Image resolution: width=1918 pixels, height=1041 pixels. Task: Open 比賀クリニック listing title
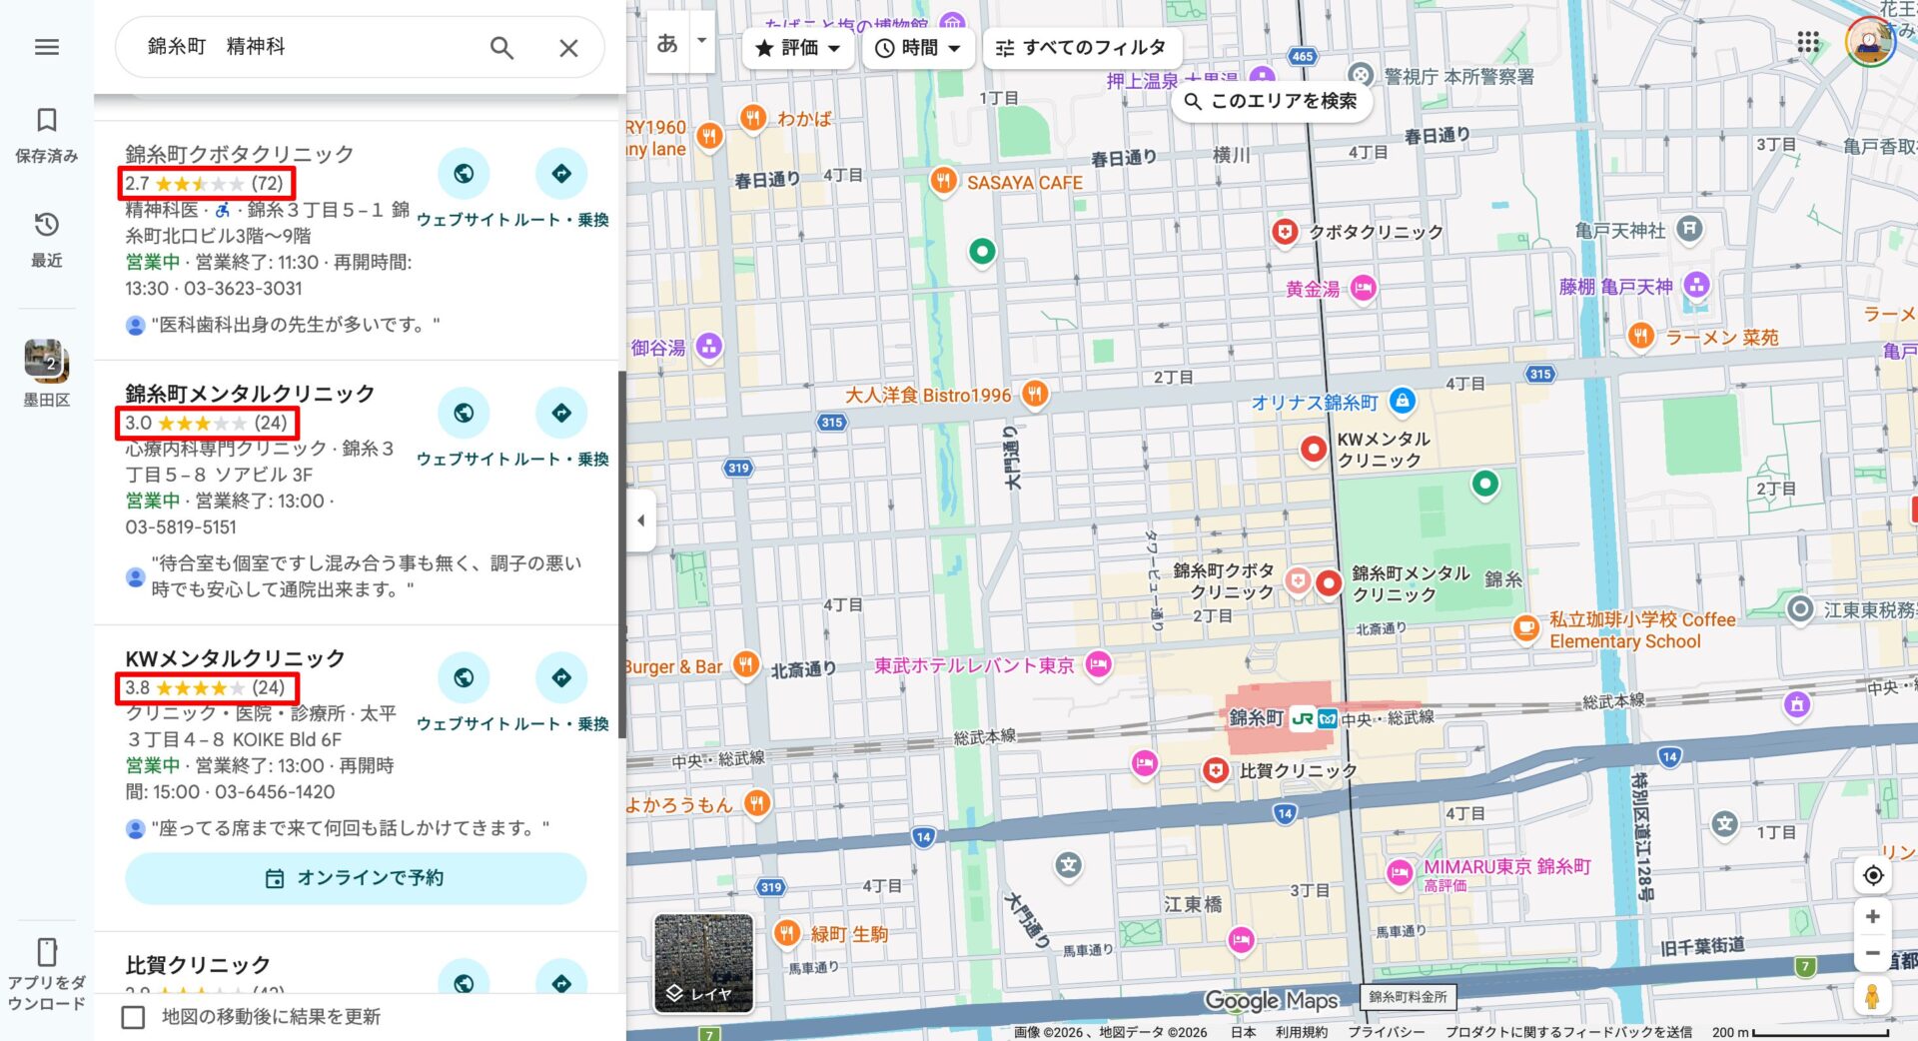click(198, 965)
